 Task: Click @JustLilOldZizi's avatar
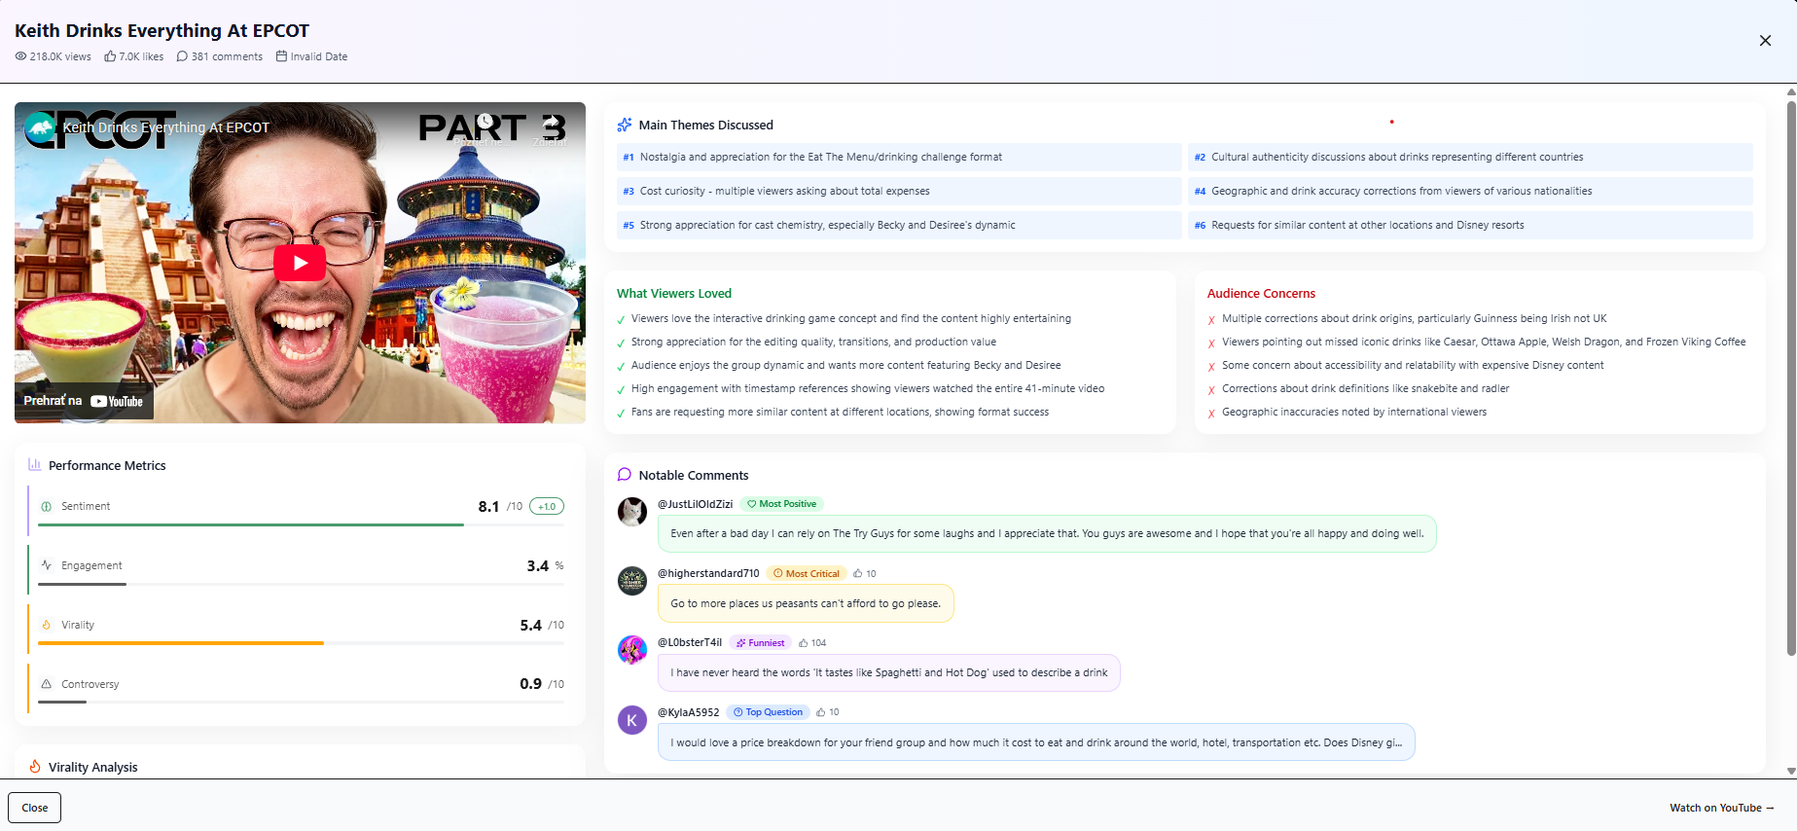coord(632,512)
